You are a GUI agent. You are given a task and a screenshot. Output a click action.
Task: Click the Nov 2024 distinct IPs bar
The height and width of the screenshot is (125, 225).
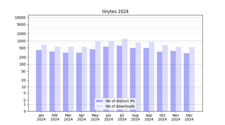(173, 81)
